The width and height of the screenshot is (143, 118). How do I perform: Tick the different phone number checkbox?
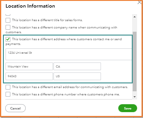pos(8,94)
